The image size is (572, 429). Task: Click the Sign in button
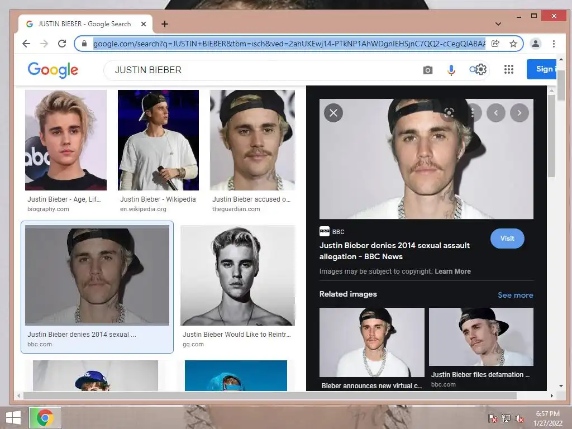[541, 69]
